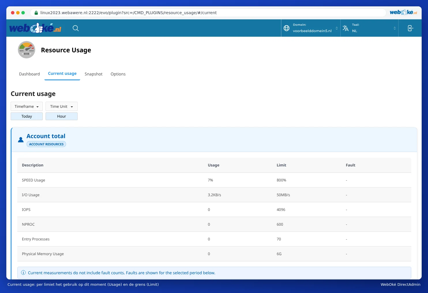This screenshot has height=293, width=428.
Task: Click the Limit column header
Action: pos(281,165)
